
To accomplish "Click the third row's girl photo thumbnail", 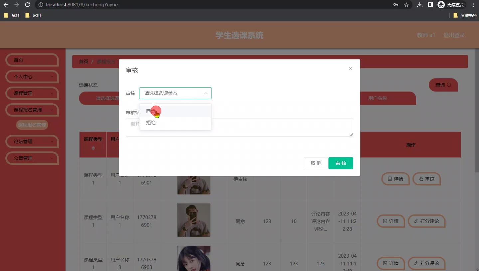I will 194,258.
